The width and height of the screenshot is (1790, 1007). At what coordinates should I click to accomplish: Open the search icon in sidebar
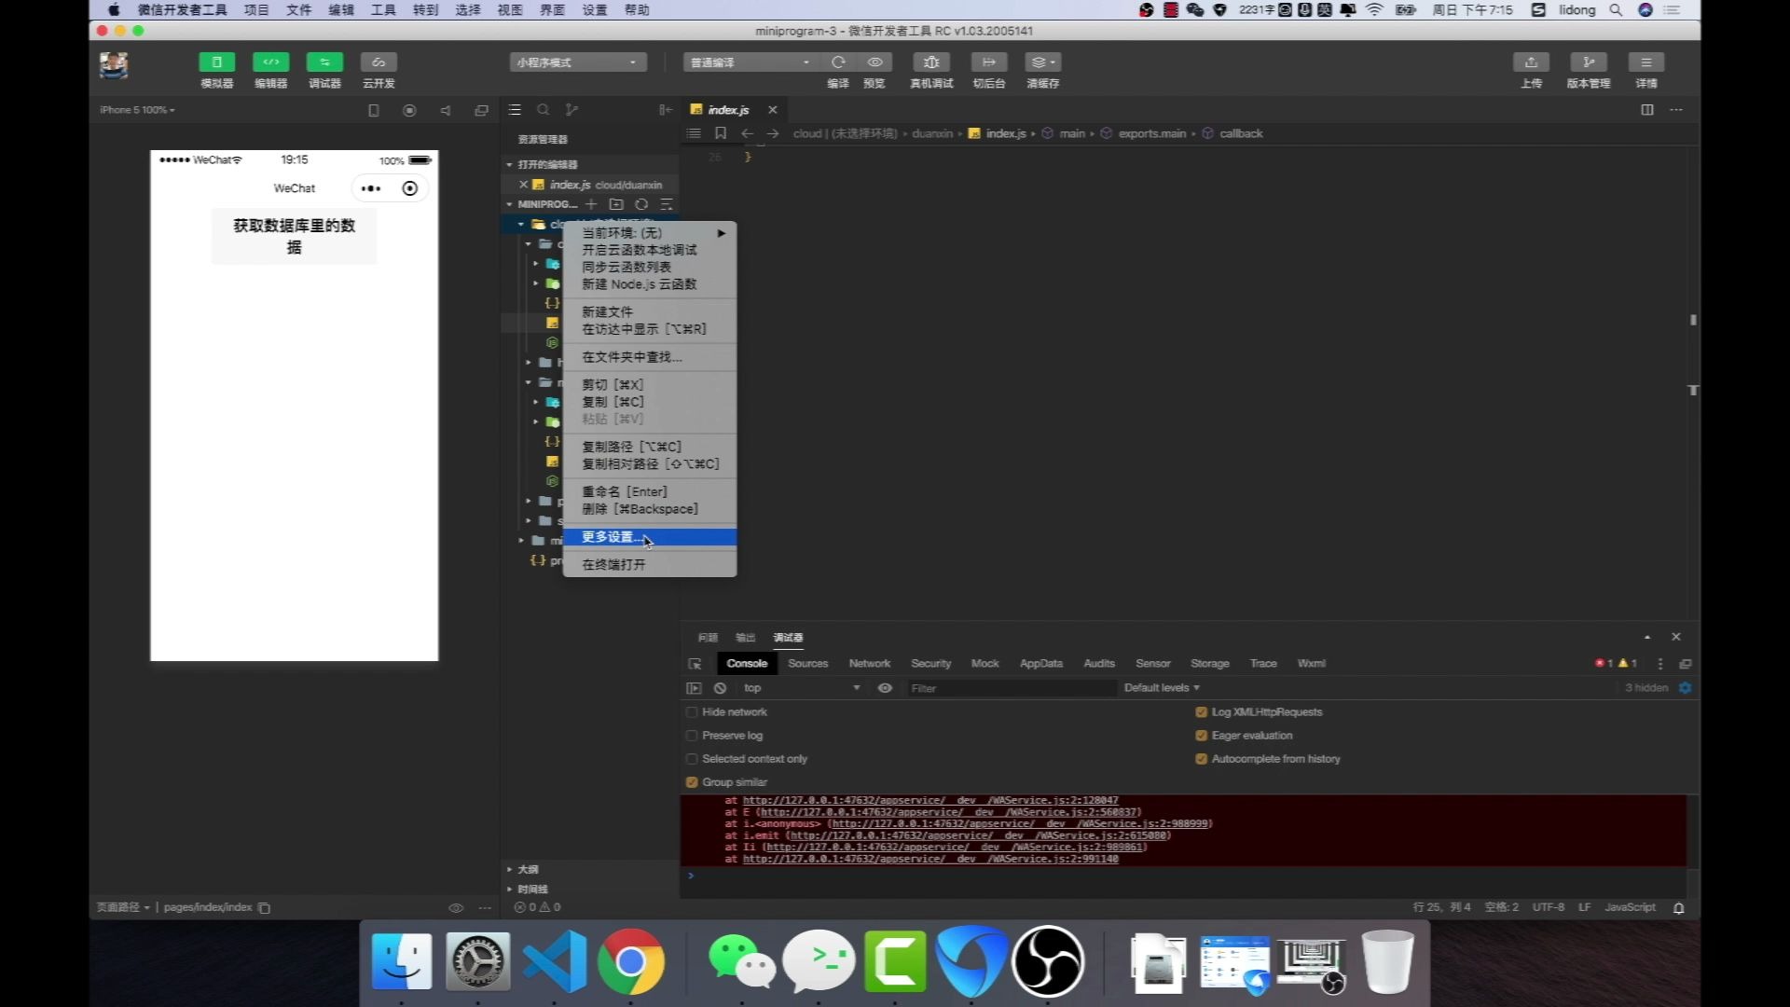(x=544, y=110)
